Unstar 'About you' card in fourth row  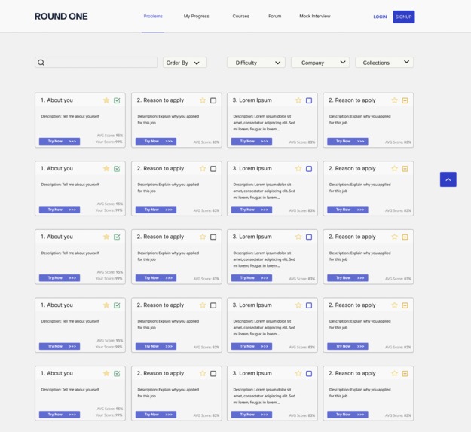(106, 305)
